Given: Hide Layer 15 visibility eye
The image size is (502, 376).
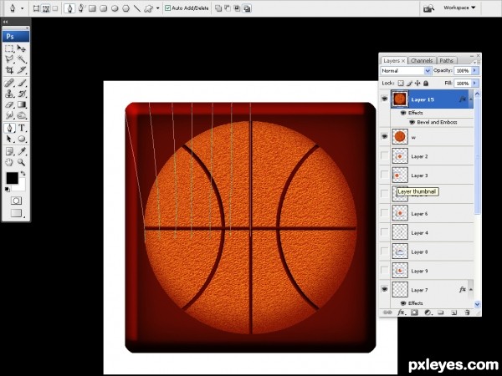Looking at the screenshot, I should pos(385,99).
